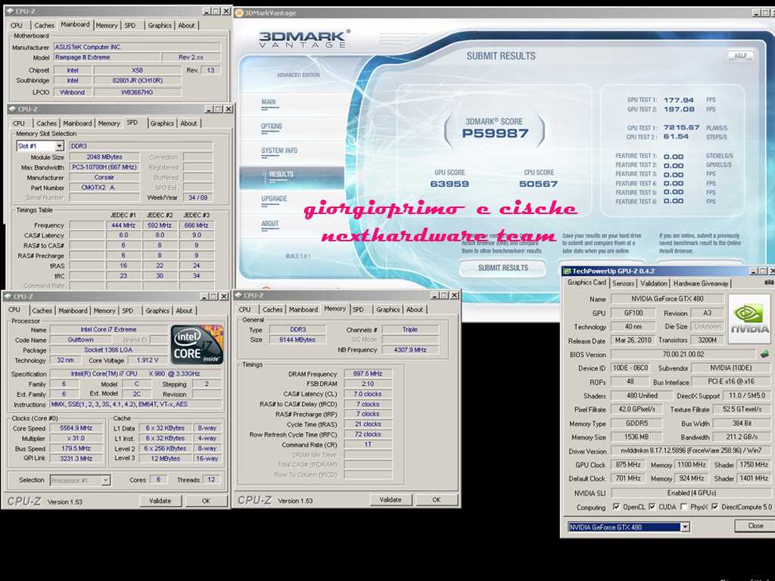Click the Intel Core i7 Extreme name field
Screen dimensions: 775x581
109,330
